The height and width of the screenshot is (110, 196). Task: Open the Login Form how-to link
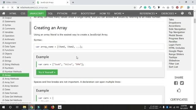pyautogui.click(x=175, y=45)
